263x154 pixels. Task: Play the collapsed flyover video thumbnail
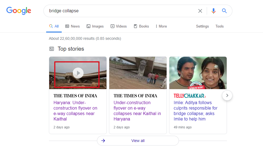78,73
